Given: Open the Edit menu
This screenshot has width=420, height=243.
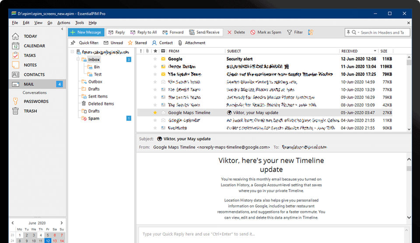Looking at the screenshot, I should click(x=26, y=23).
